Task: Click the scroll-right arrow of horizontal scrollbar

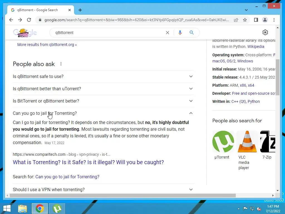Action: click(273, 195)
